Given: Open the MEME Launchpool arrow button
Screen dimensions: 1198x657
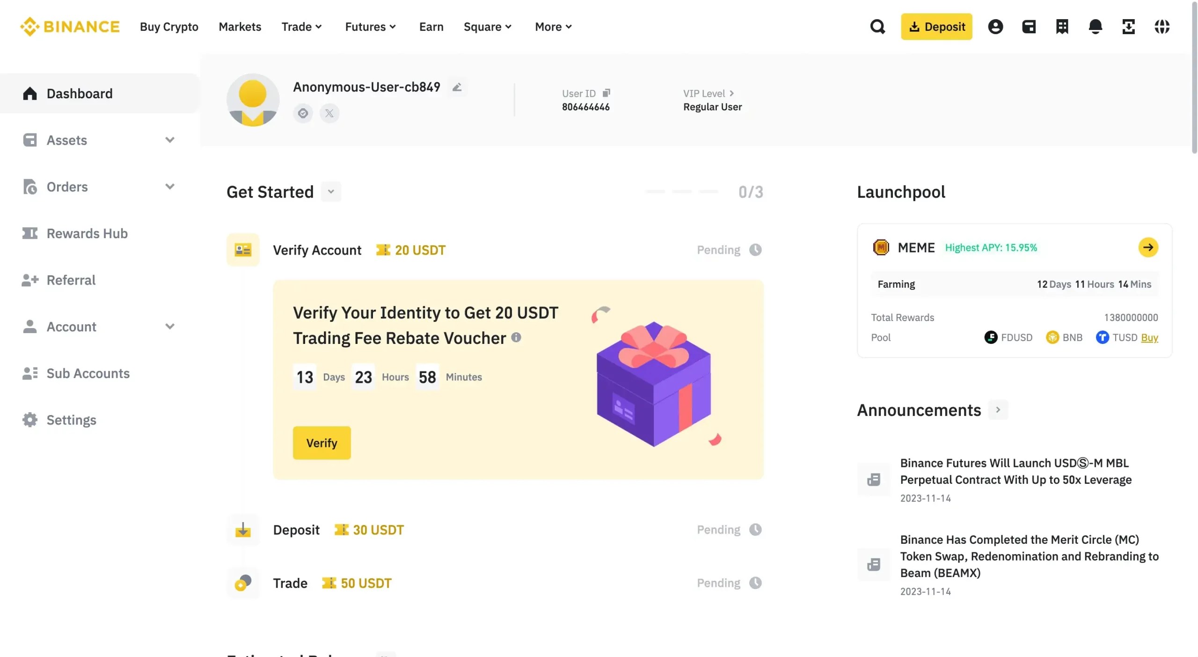Looking at the screenshot, I should point(1148,248).
